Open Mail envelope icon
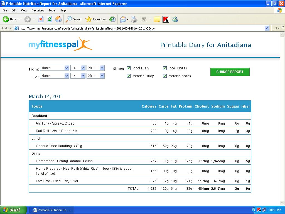 [x=123, y=19]
